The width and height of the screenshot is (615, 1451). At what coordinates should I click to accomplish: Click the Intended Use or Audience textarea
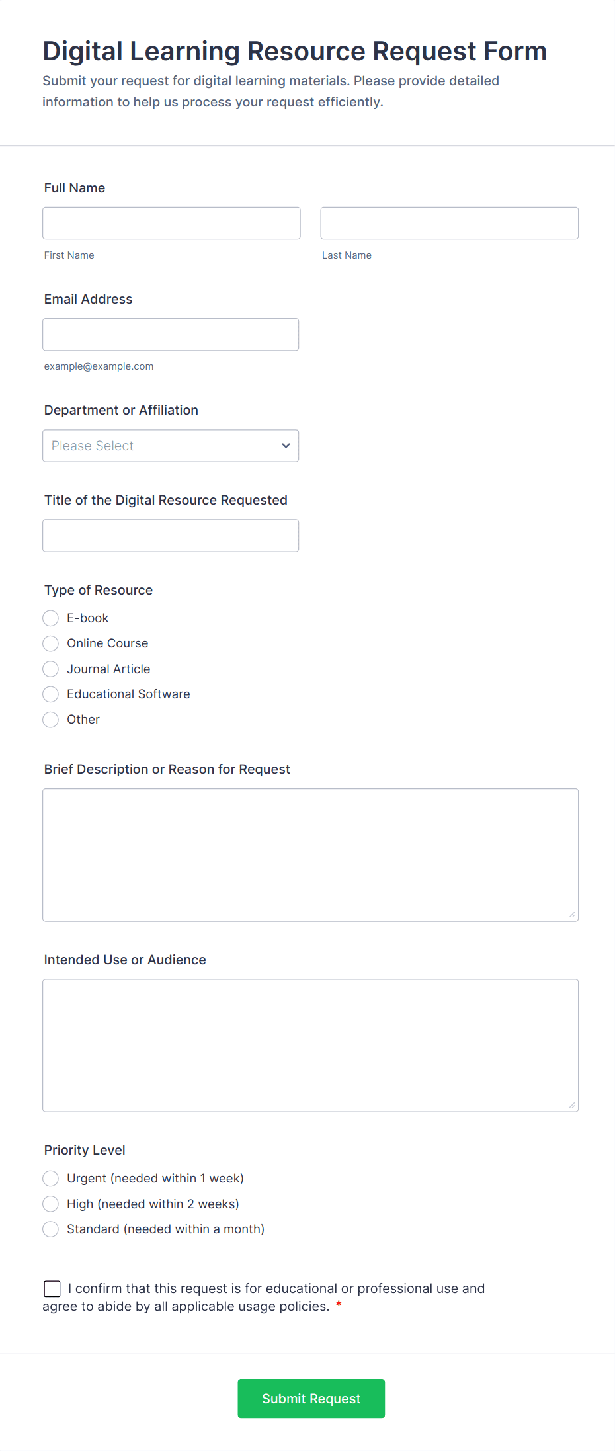click(310, 1045)
